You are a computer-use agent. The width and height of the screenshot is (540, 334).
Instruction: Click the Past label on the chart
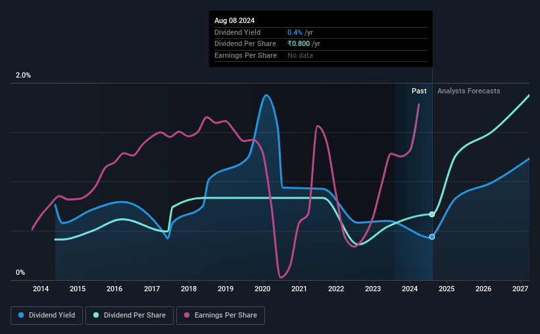419,91
